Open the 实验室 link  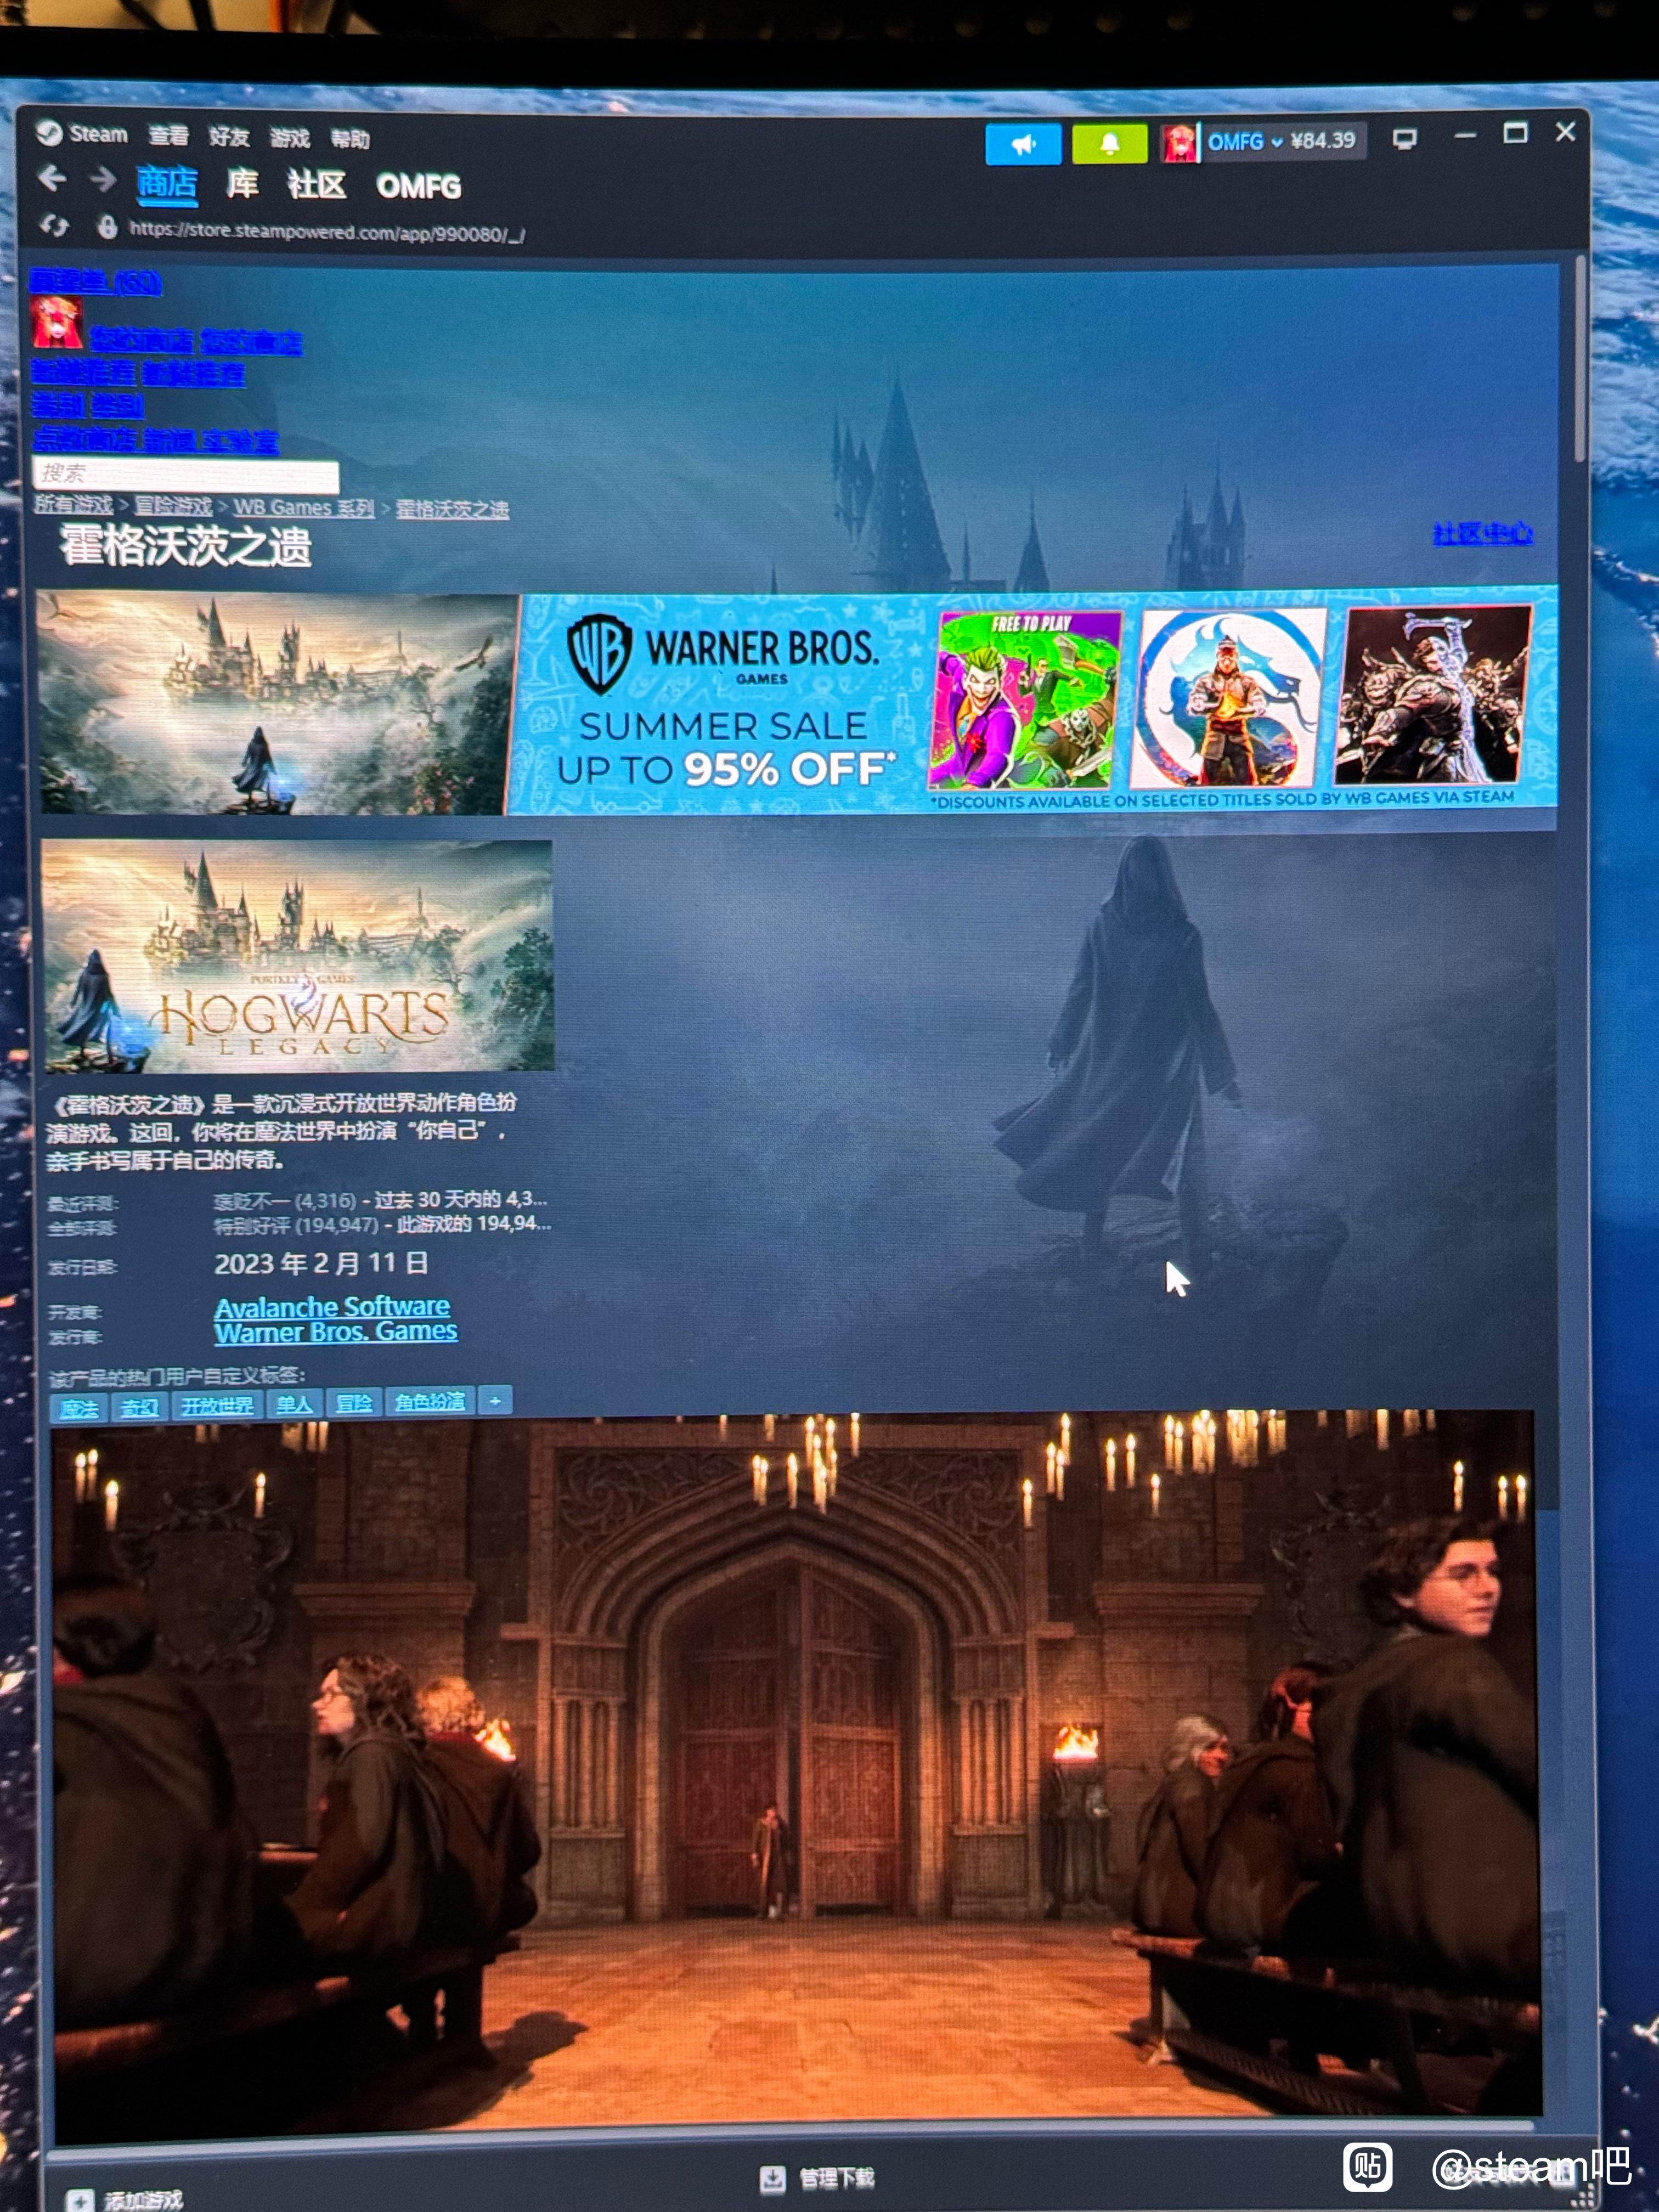(241, 441)
